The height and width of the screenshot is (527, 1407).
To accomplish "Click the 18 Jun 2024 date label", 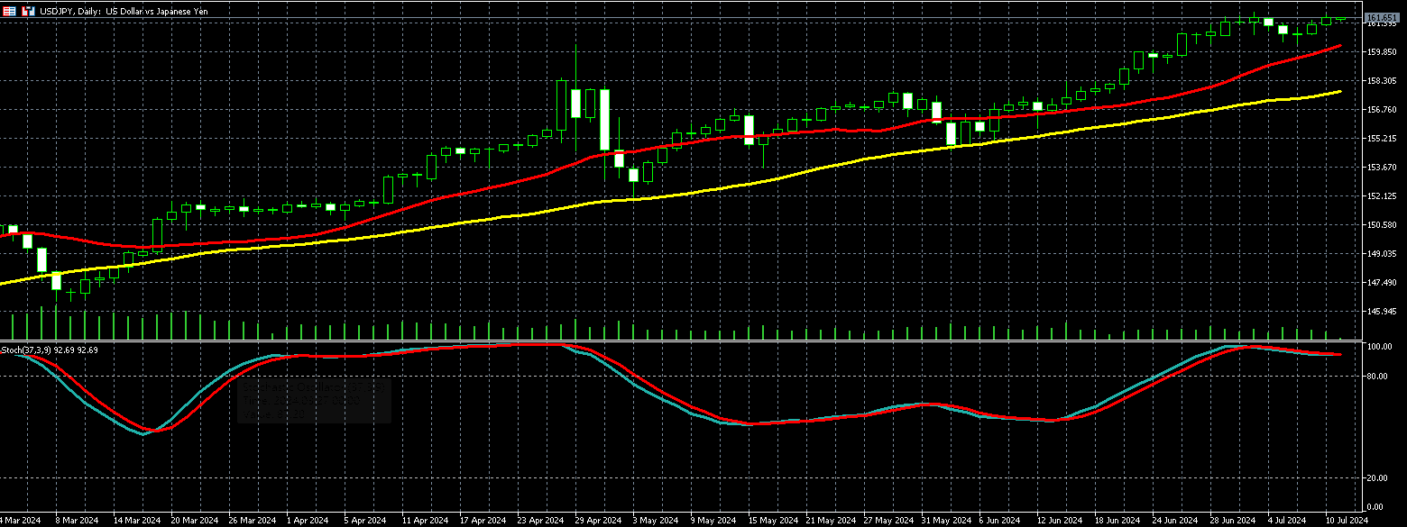I will [x=1117, y=521].
